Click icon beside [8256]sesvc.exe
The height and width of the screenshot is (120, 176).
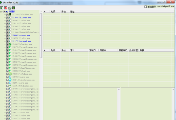tap(10, 83)
